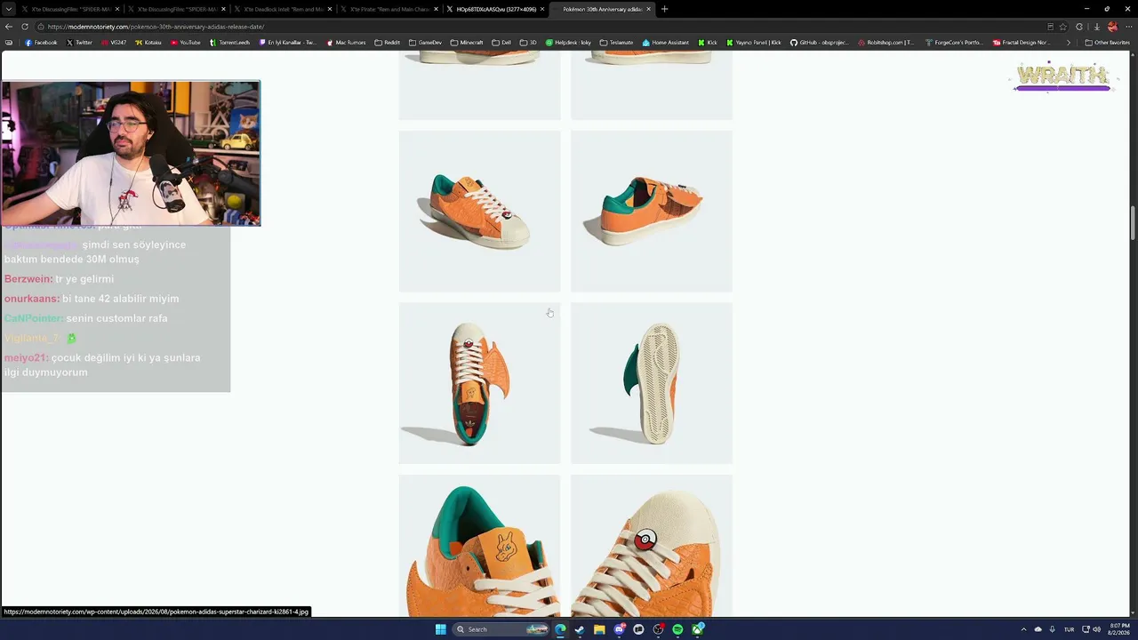Switch to first DiscussingFilm SPIDER-MAN tab
1138x640 pixels.
point(71,9)
